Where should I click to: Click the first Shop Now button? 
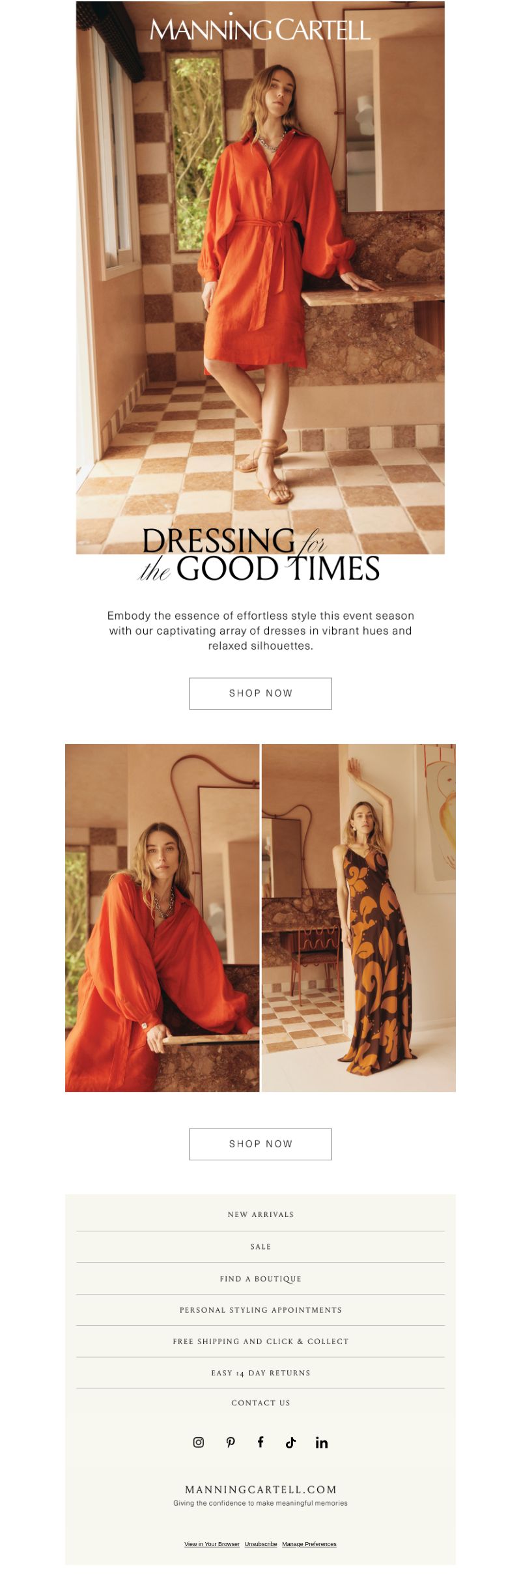(260, 693)
